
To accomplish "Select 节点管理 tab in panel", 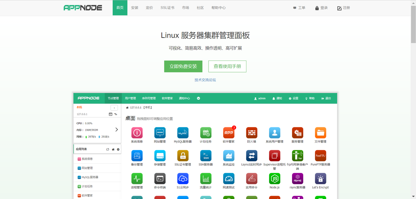I will tap(113, 98).
